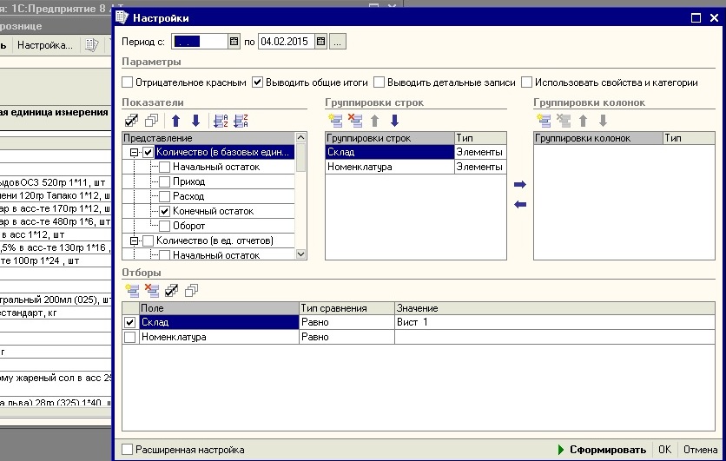Viewport: 726px width, 461px height.
Task: Collapse Количество (в базовых един... tree node
Action: tap(134, 152)
